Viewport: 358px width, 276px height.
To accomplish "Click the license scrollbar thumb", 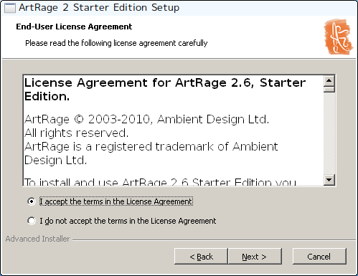I will tap(329, 90).
